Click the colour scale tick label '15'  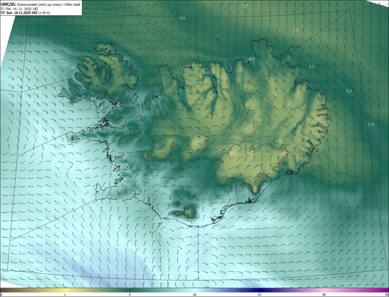(259, 295)
